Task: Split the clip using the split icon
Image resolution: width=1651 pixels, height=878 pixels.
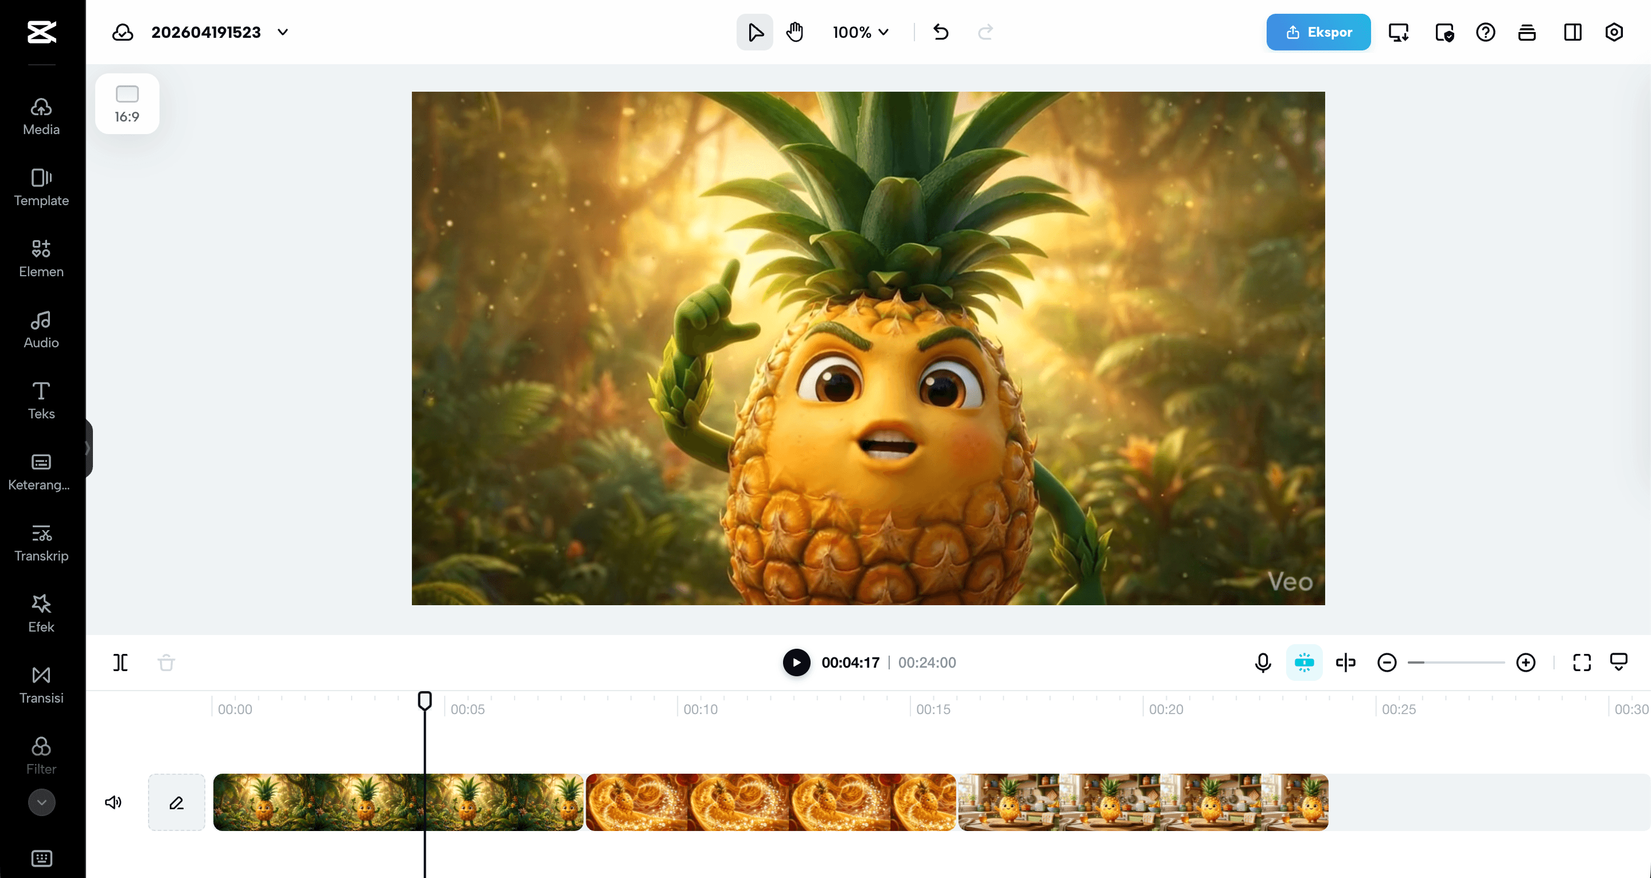Action: click(x=120, y=663)
